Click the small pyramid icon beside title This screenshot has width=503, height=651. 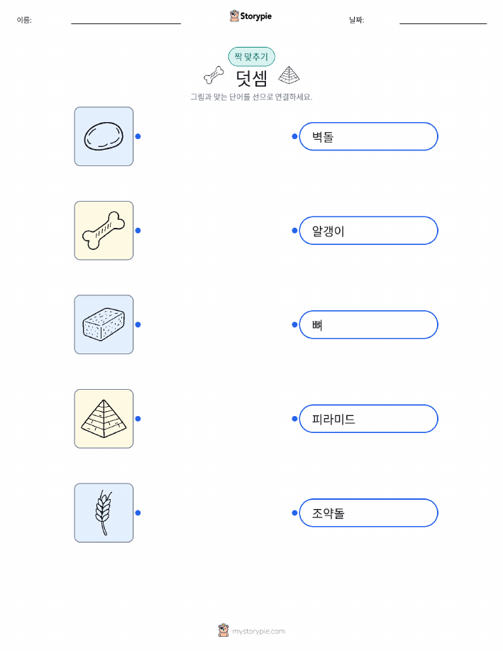[289, 75]
